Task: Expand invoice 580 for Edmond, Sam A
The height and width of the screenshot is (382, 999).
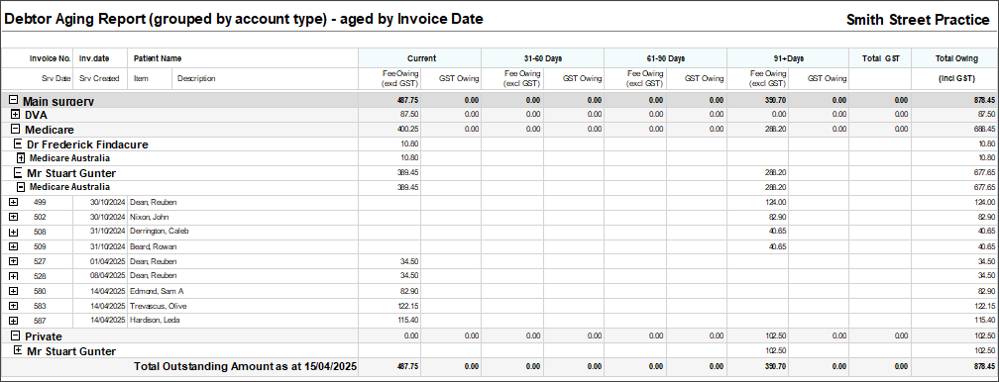Action: [x=14, y=291]
